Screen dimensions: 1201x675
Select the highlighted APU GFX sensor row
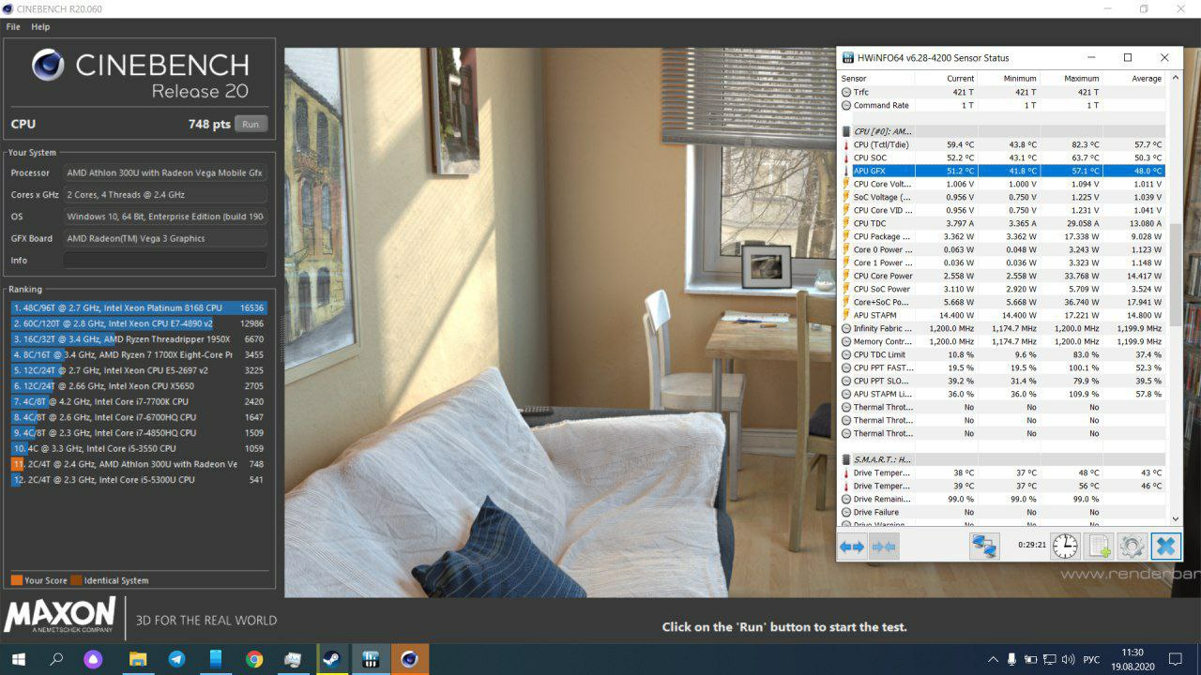point(1002,171)
